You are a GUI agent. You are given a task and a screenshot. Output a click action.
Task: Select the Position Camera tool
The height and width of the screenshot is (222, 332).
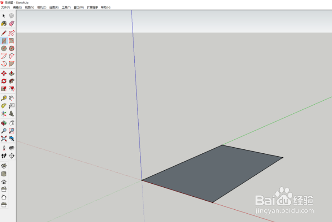[4, 148]
